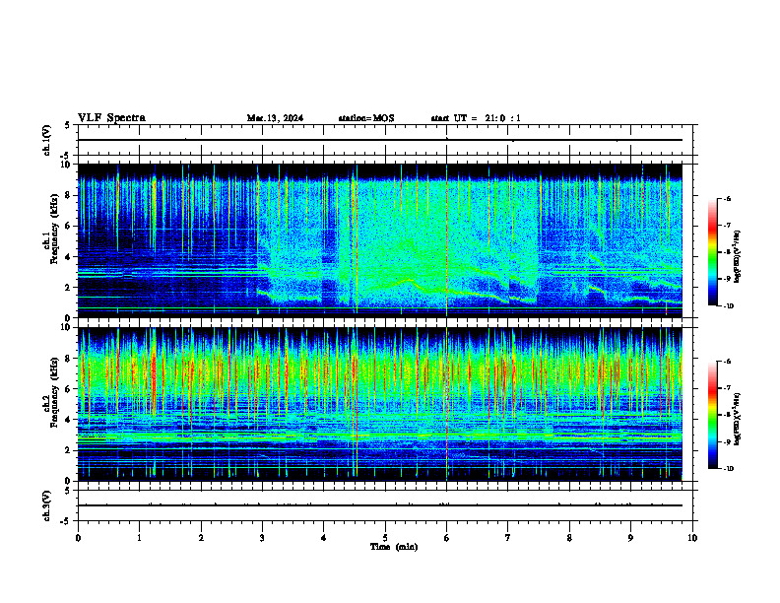
Task: Click time axis tick label "10"
Action: (692, 538)
